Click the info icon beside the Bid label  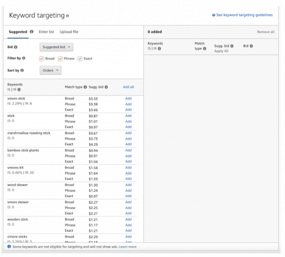(x=16, y=47)
